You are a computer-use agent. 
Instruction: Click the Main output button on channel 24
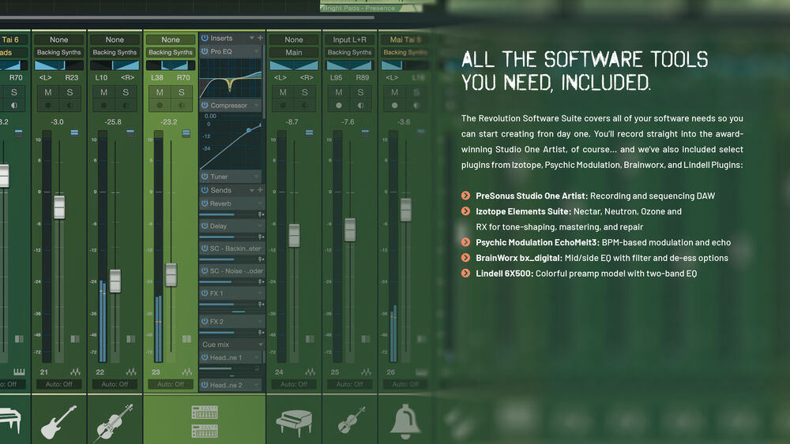tap(294, 52)
